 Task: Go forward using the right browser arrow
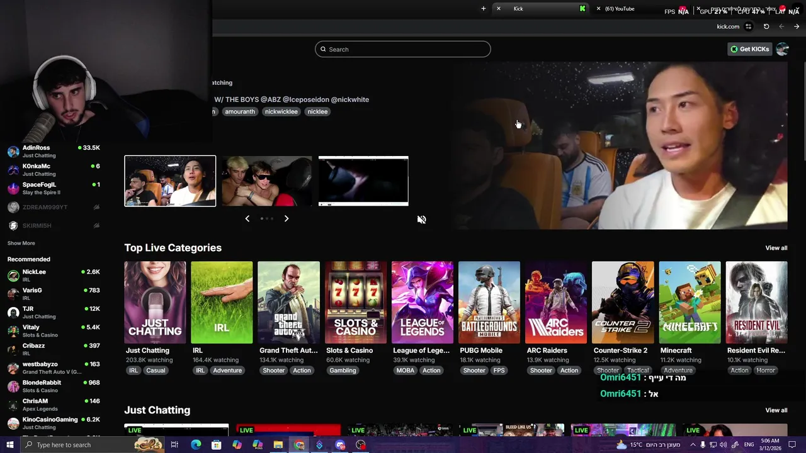click(x=797, y=26)
